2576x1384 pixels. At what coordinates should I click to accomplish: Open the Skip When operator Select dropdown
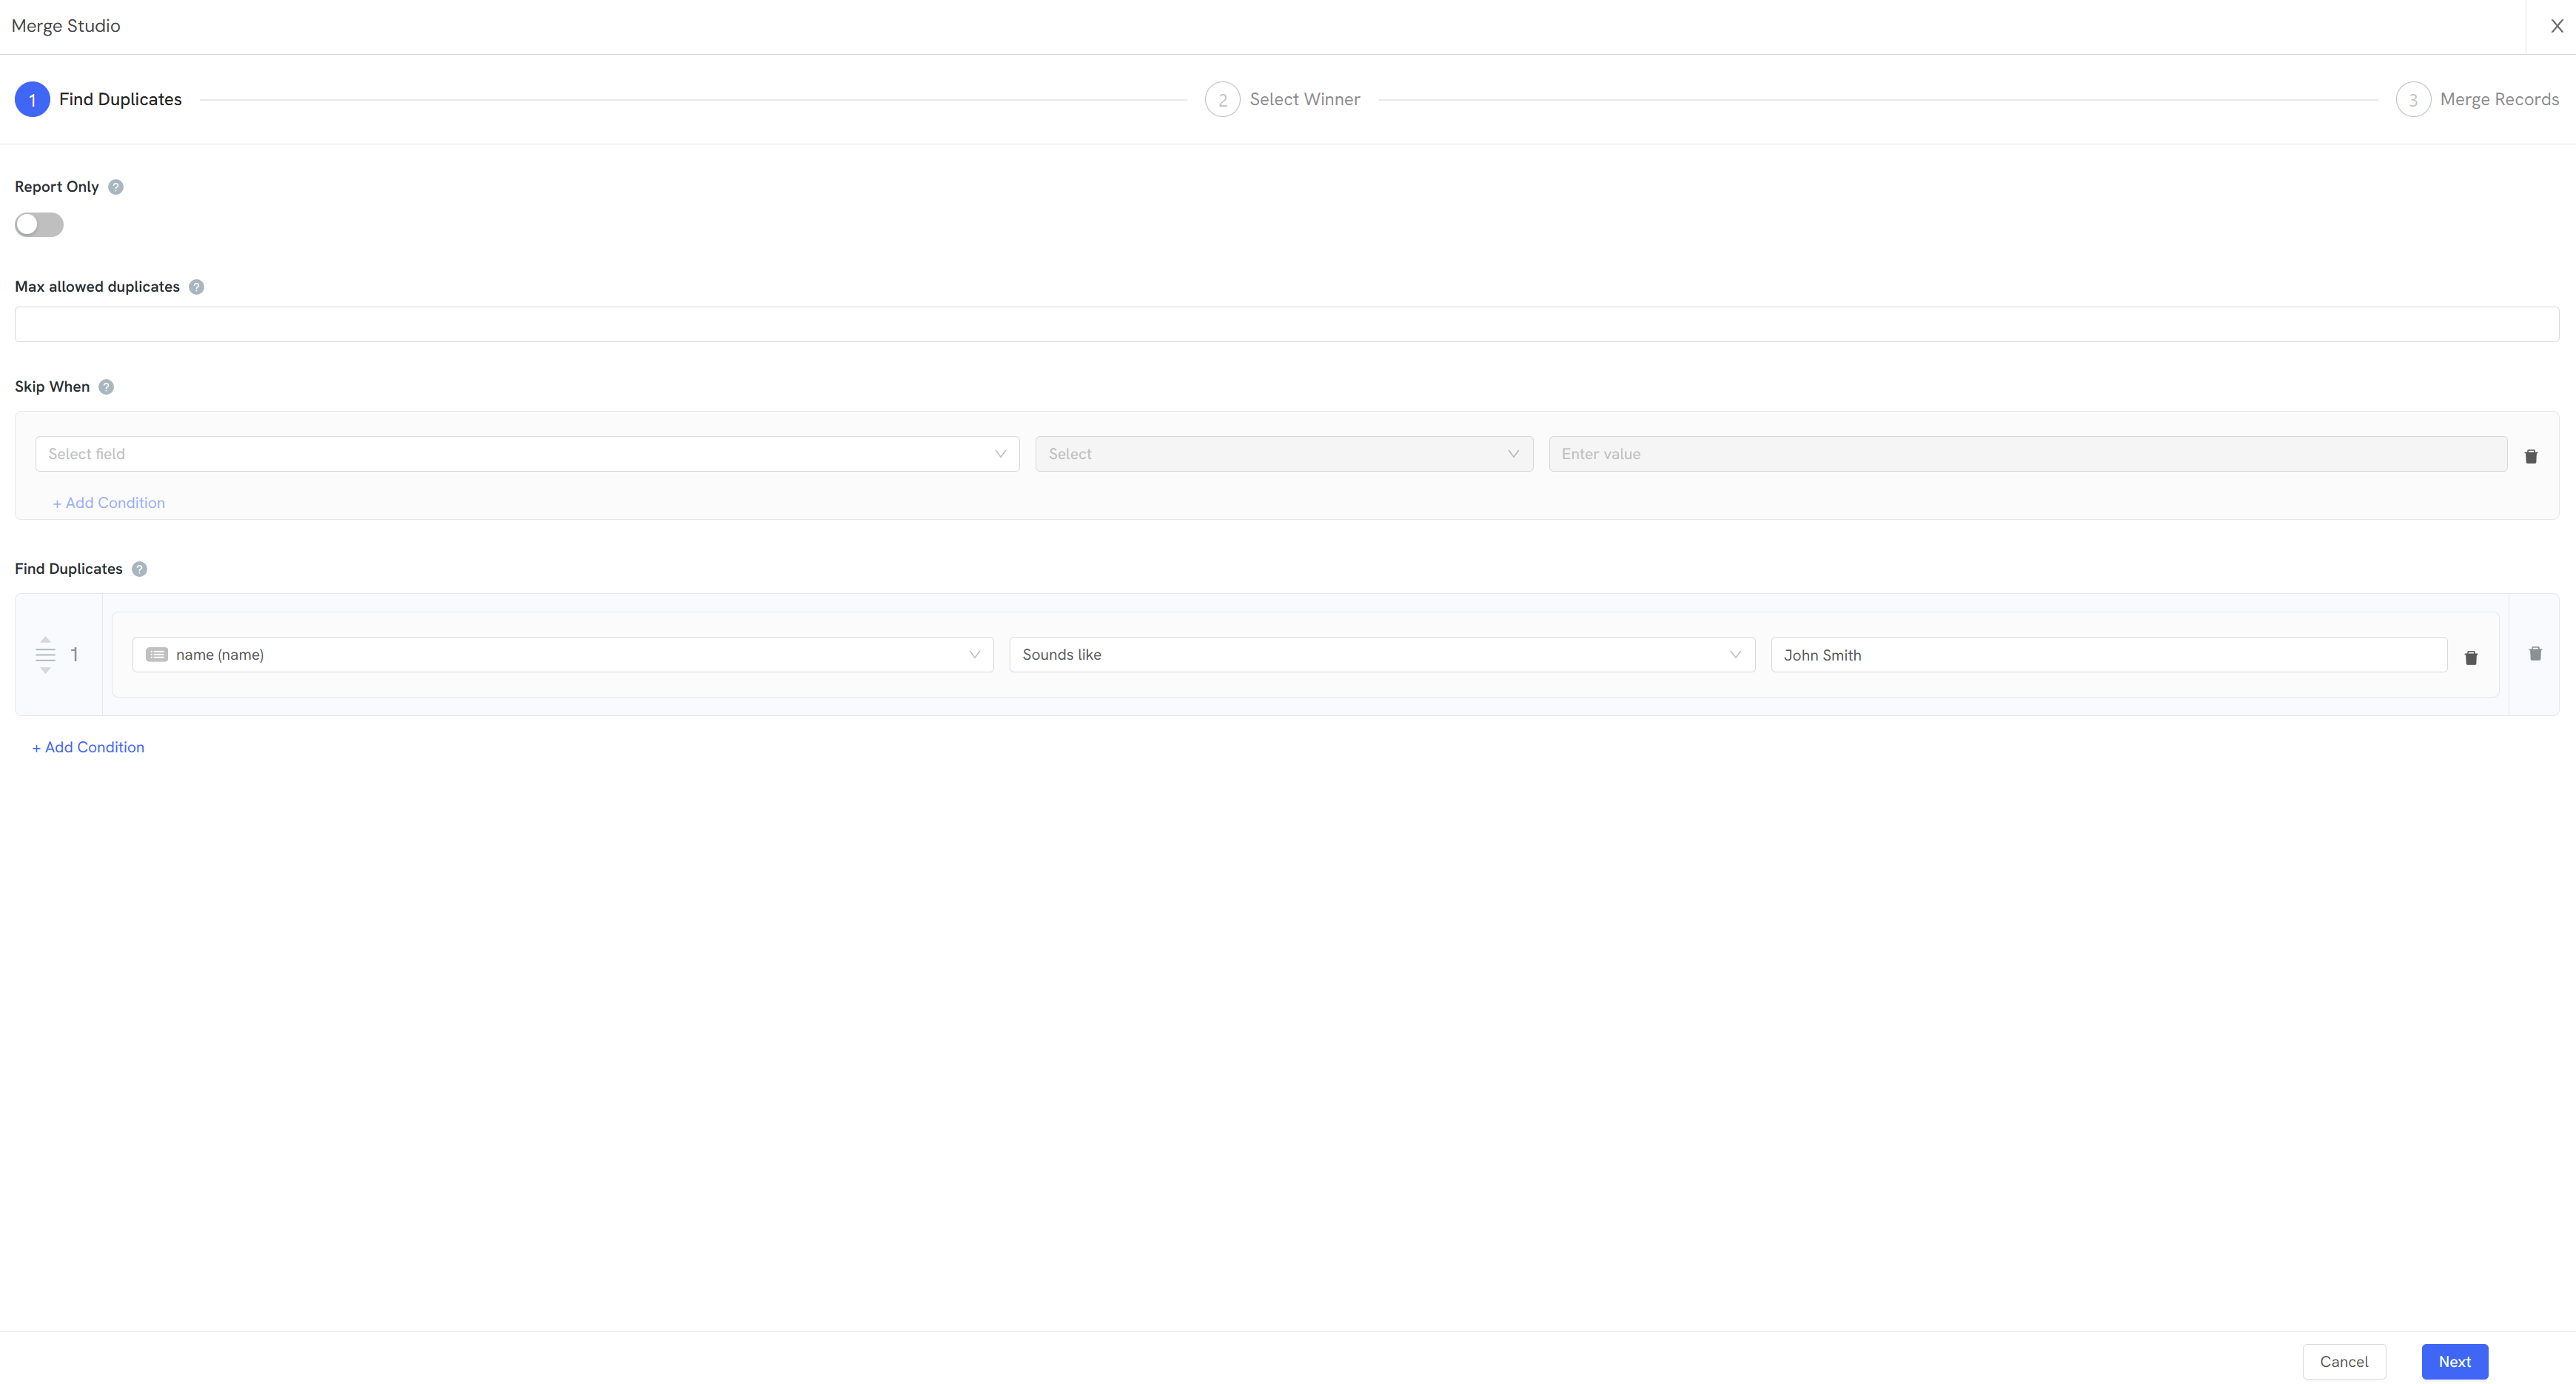pos(1284,453)
